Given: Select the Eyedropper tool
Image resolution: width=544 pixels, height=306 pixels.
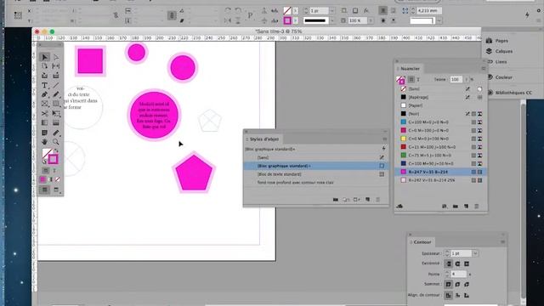Looking at the screenshot, I should tap(56, 133).
